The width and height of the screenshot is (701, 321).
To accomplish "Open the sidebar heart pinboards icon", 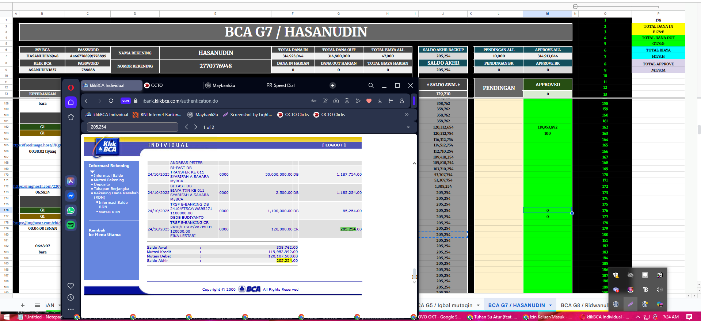I will tap(71, 286).
